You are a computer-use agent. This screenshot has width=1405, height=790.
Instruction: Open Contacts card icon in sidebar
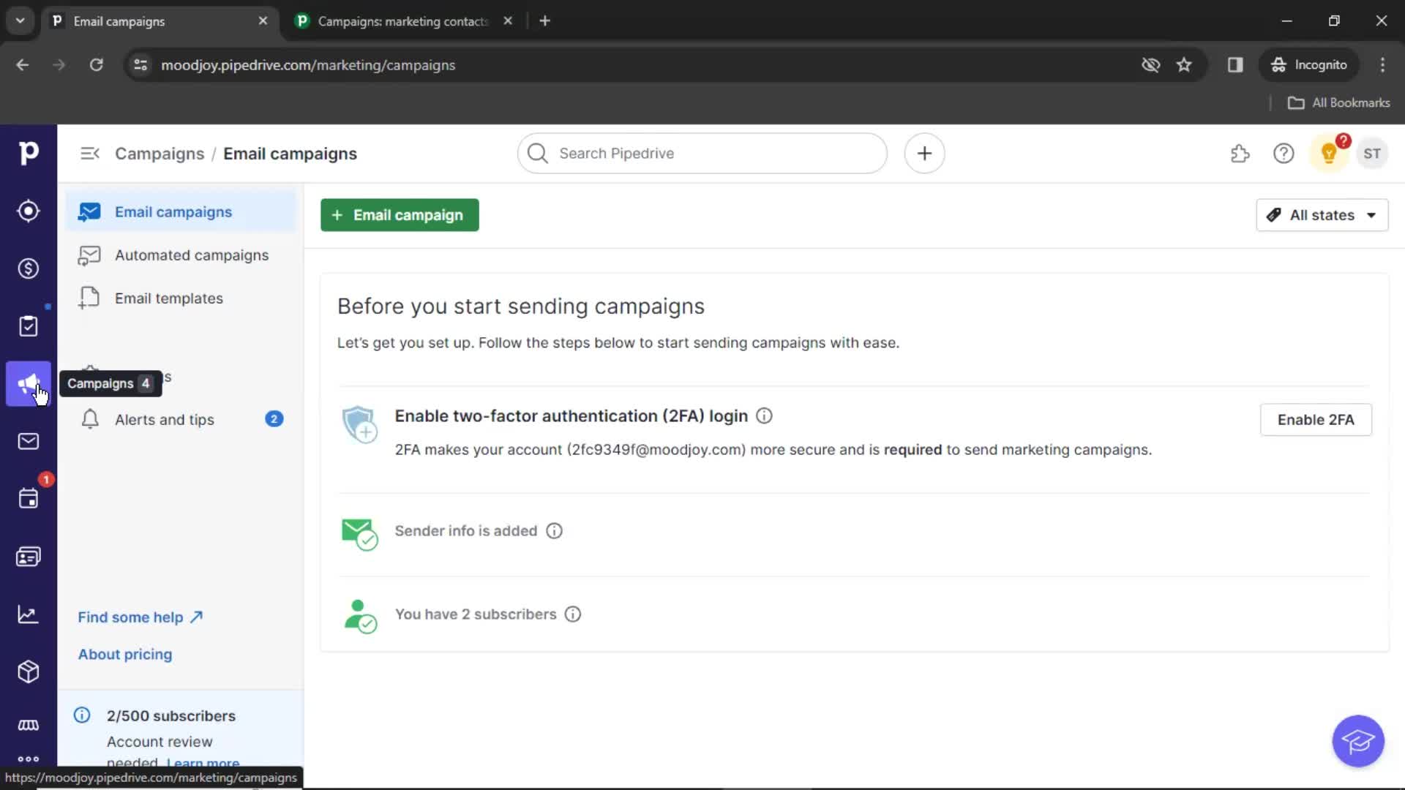click(x=29, y=557)
